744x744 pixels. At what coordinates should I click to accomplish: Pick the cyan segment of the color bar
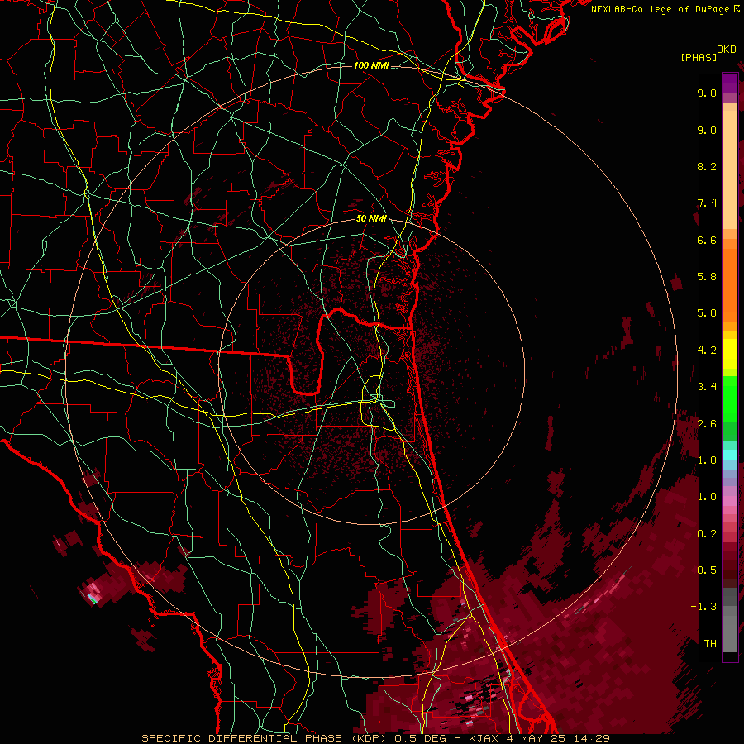click(x=730, y=455)
